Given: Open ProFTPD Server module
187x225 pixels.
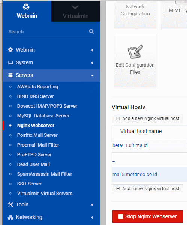Looking at the screenshot, I should click(34, 155).
